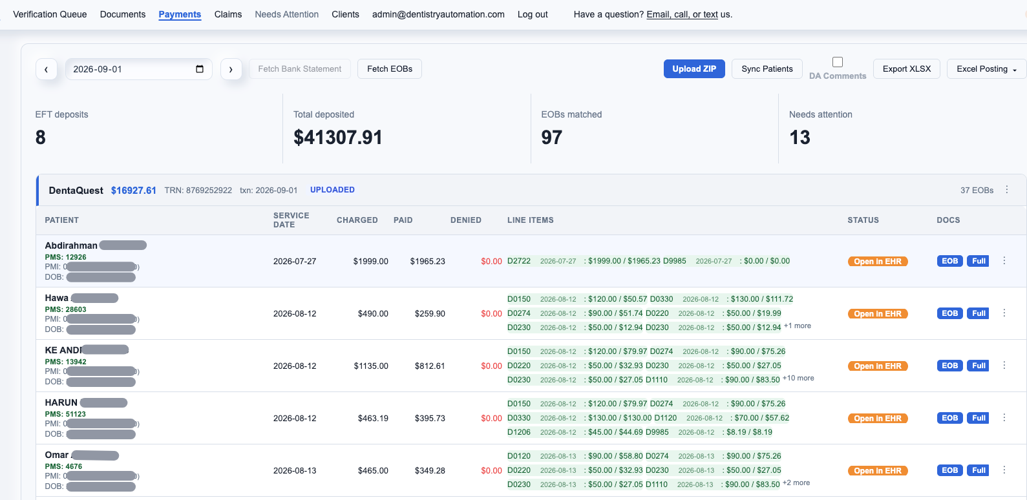Switch to the Documents tab
The width and height of the screenshot is (1027, 500).
coord(123,14)
